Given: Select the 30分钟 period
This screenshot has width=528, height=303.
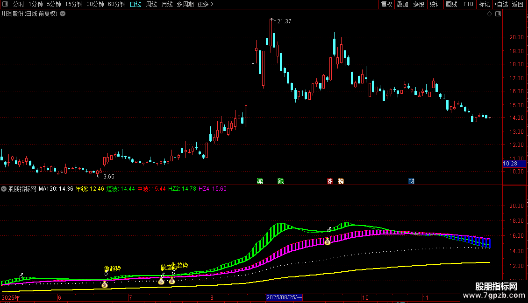Looking at the screenshot, I should click(95, 4).
